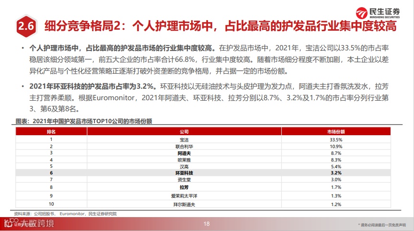Select the '联合利华' company cell
This screenshot has width=414, height=231.
pyautogui.click(x=184, y=147)
